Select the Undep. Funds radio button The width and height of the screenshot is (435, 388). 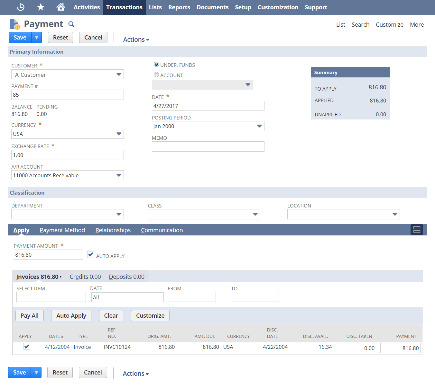[x=156, y=65]
